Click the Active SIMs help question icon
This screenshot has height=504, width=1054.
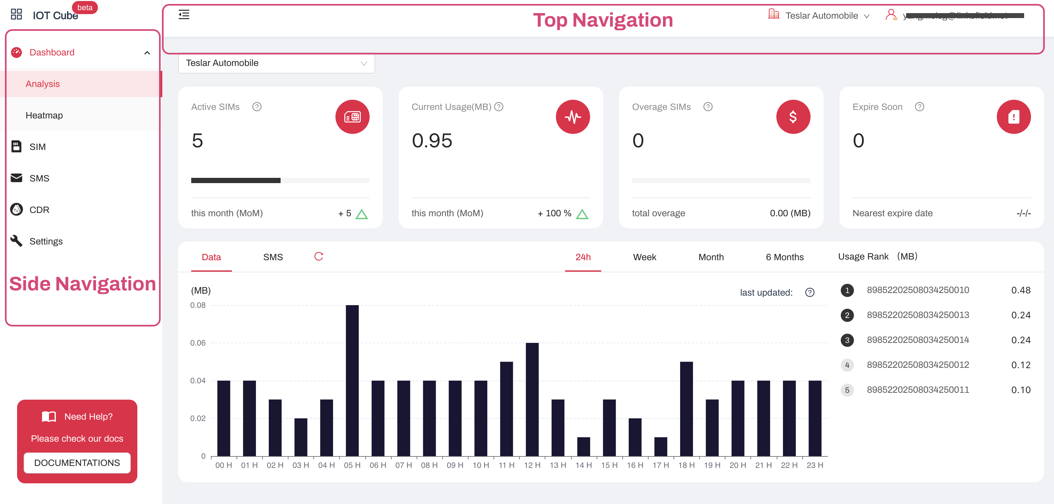coord(257,107)
